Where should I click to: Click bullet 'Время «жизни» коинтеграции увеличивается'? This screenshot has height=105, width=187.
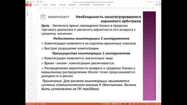pos(79,63)
